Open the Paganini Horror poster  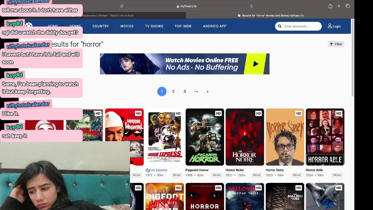pos(205,137)
